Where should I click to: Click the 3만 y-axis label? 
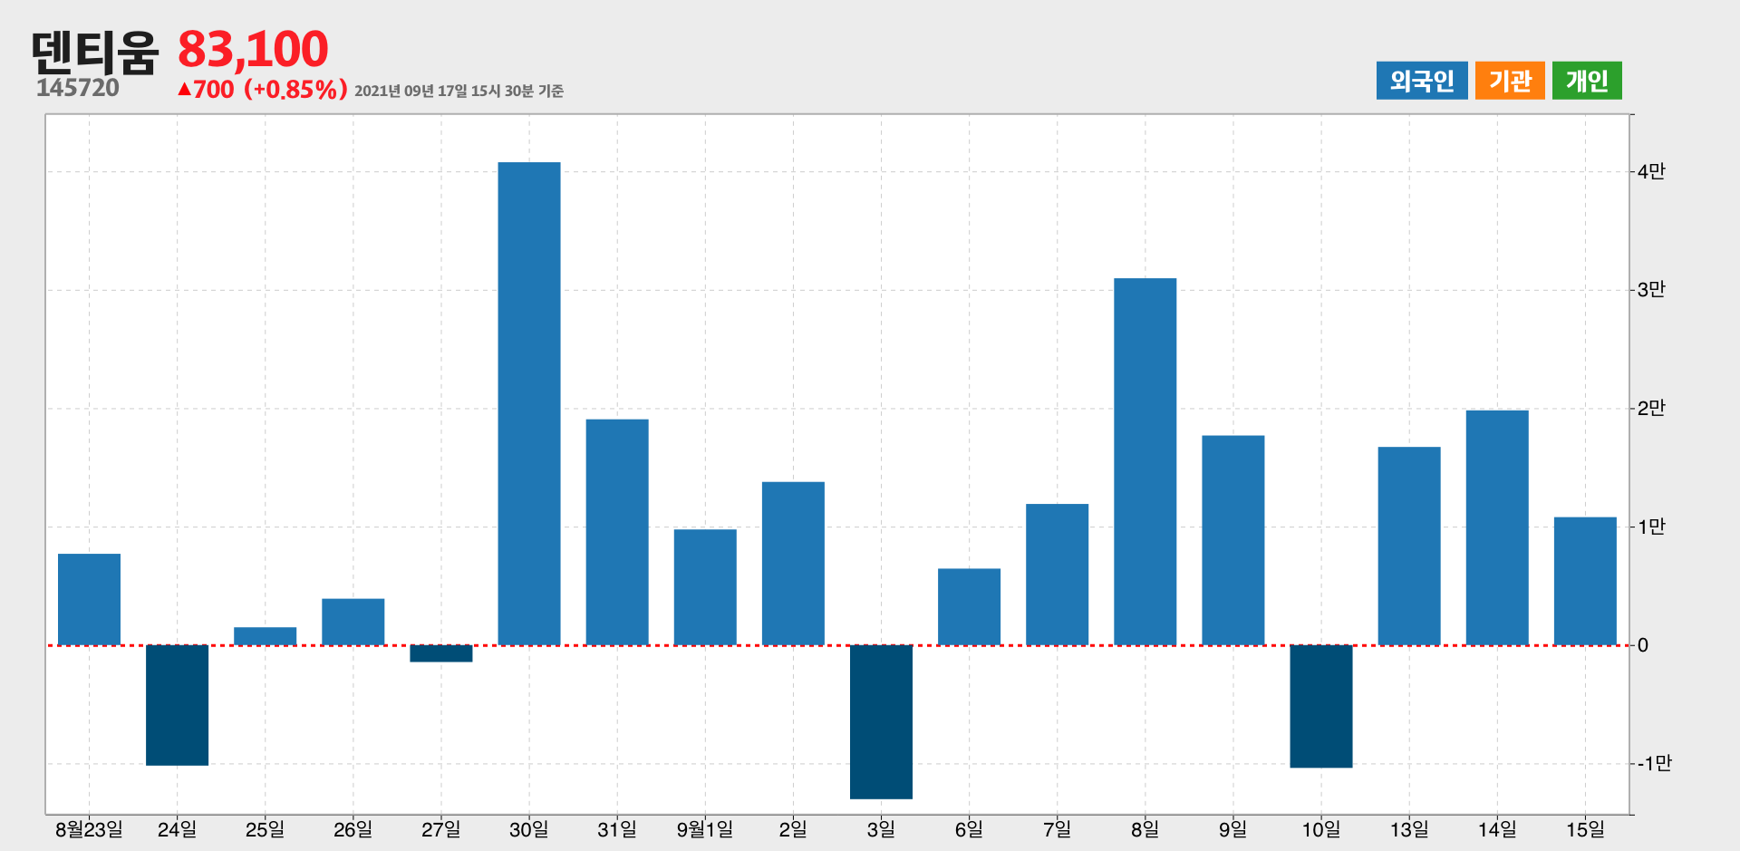point(1651,290)
